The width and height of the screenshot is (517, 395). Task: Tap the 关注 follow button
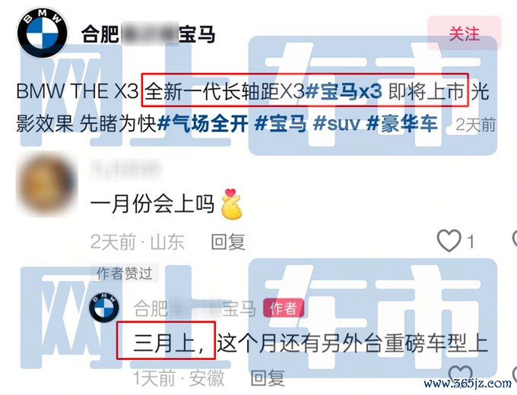[465, 33]
